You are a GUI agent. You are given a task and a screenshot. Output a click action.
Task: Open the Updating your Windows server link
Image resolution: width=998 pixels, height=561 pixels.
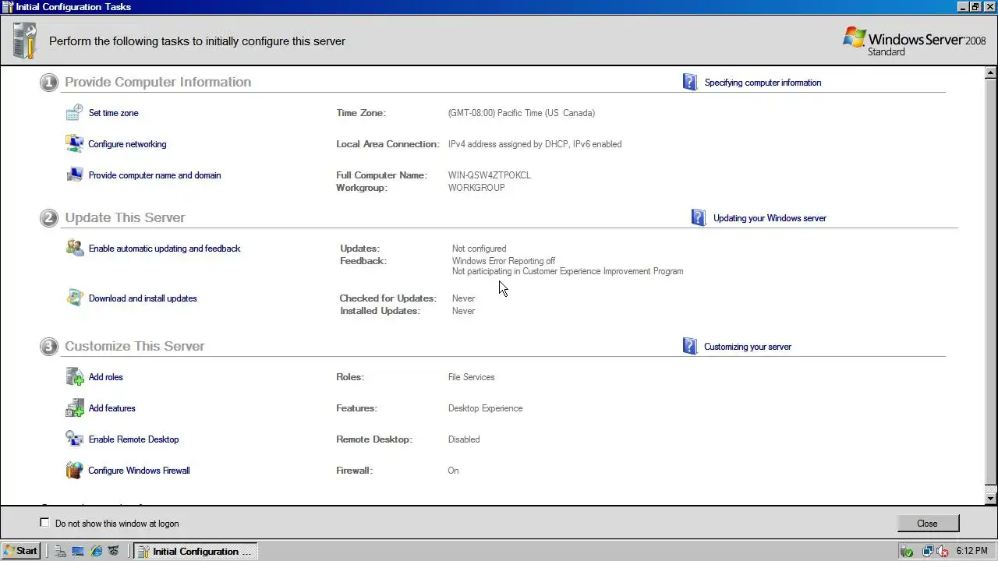tap(770, 218)
